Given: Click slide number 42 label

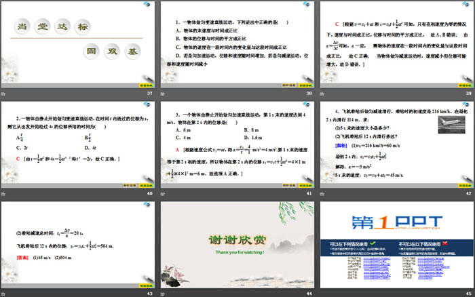Looking at the screenshot, I should coord(468,193).
